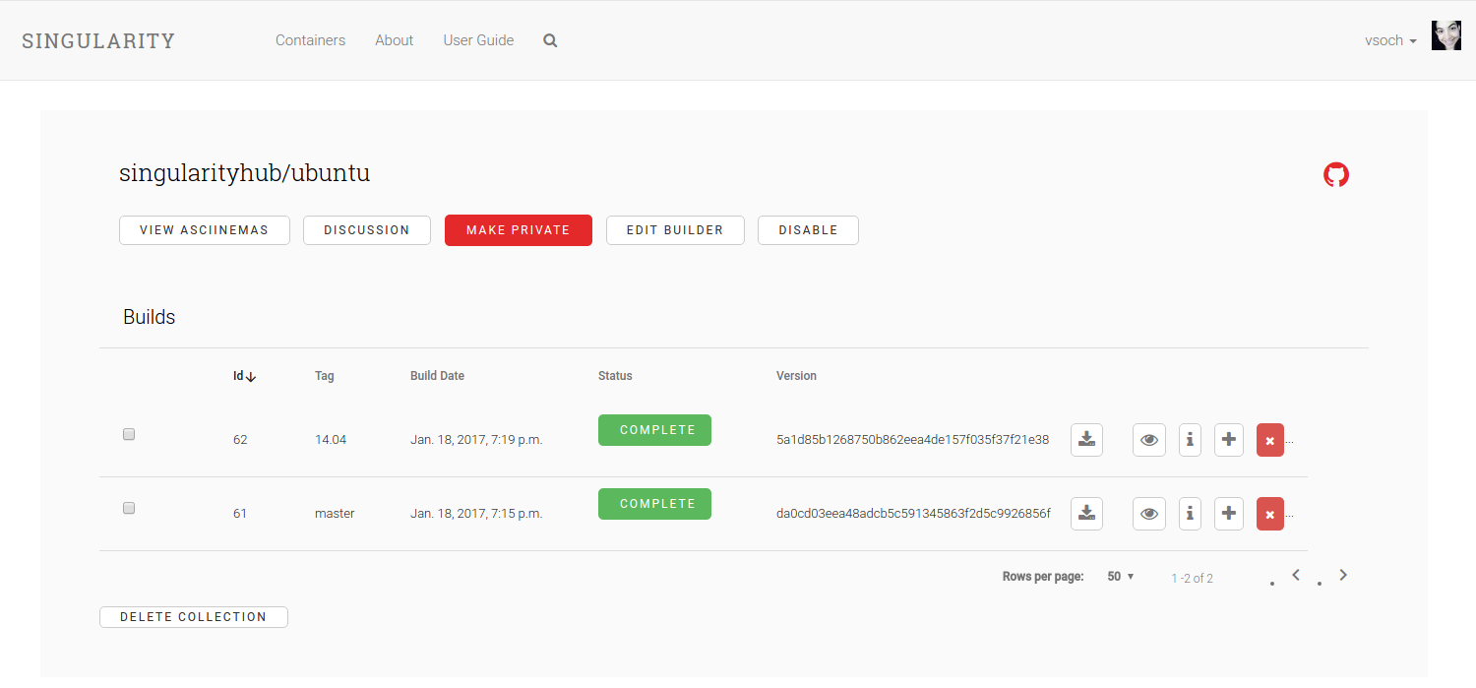Image resolution: width=1476 pixels, height=688 pixels.
Task: Open info icon for build 62
Action: pyautogui.click(x=1190, y=440)
